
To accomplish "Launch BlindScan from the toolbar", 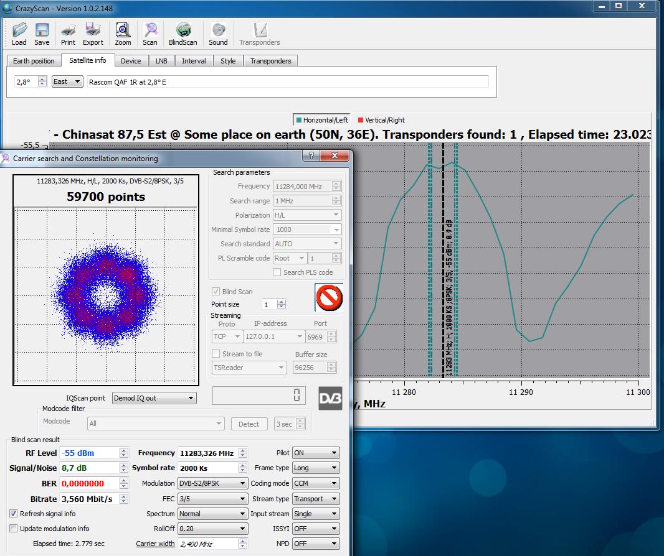I will pyautogui.click(x=183, y=34).
